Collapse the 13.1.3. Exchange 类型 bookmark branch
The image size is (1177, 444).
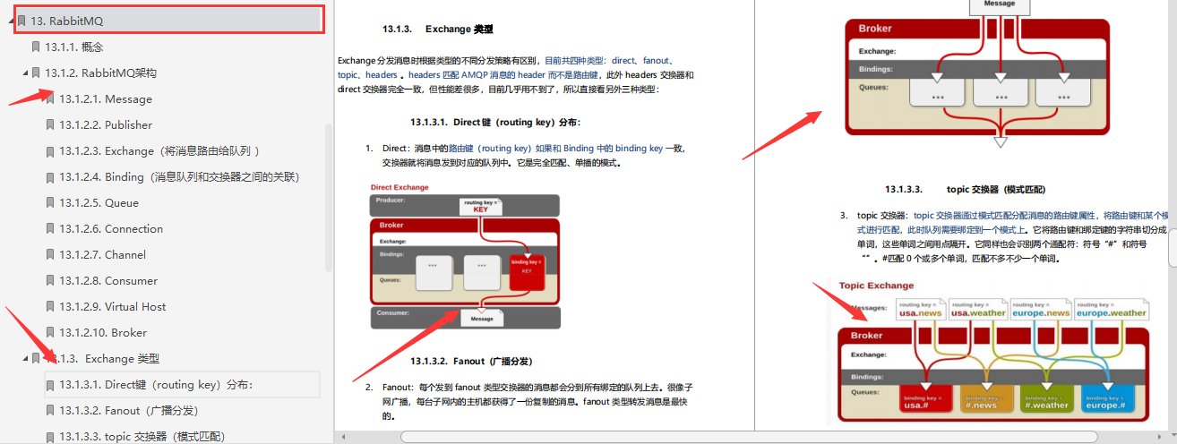pyautogui.click(x=23, y=358)
